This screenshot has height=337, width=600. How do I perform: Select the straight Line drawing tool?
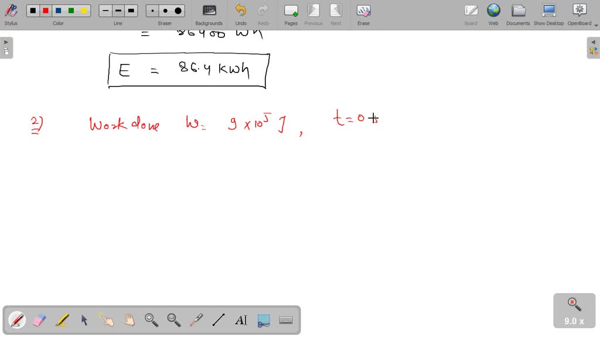pyautogui.click(x=219, y=320)
